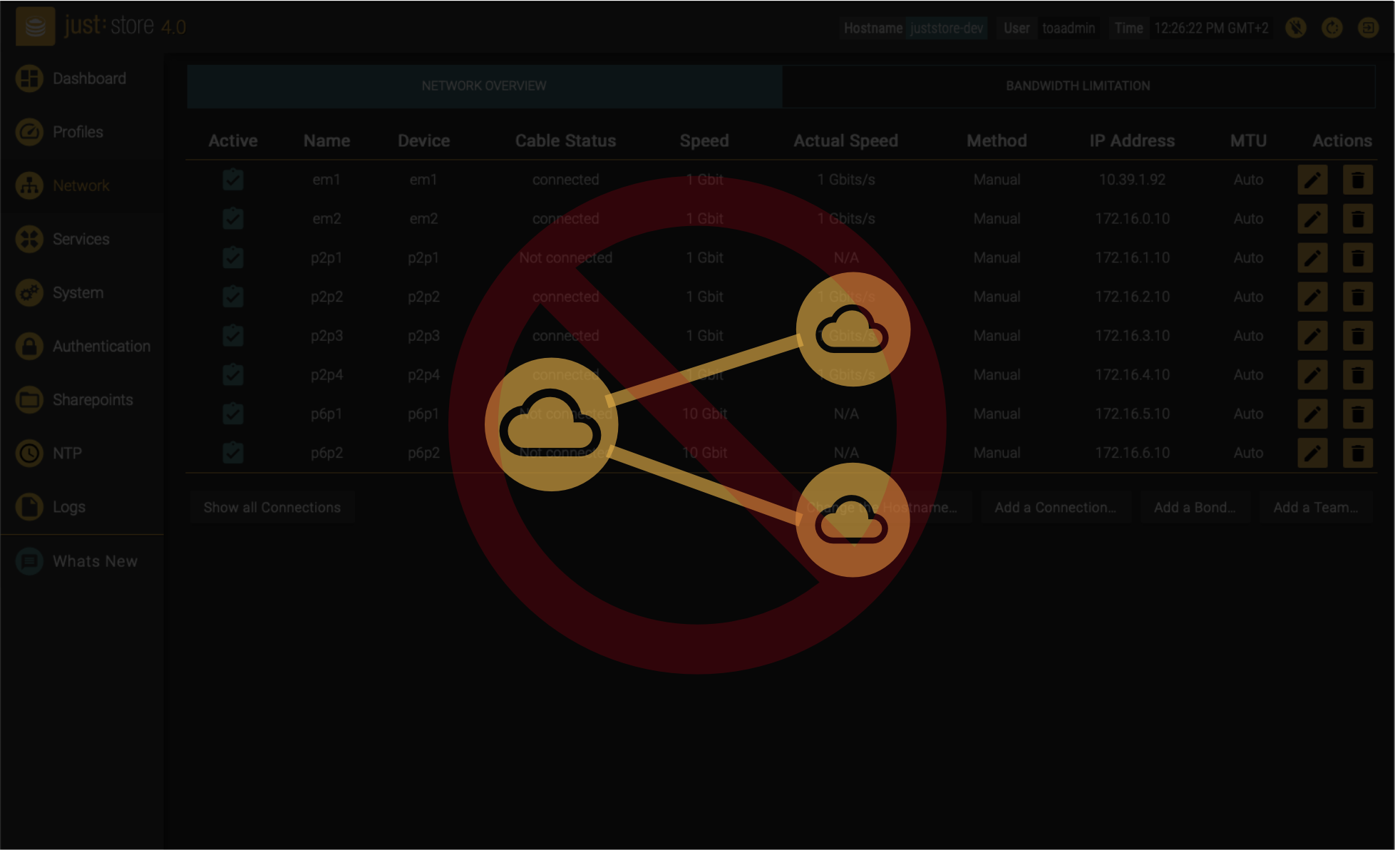Screen dimensions: 1395x850
Task: Toggle the p2p1 Active checkbox
Action: pyautogui.click(x=233, y=257)
